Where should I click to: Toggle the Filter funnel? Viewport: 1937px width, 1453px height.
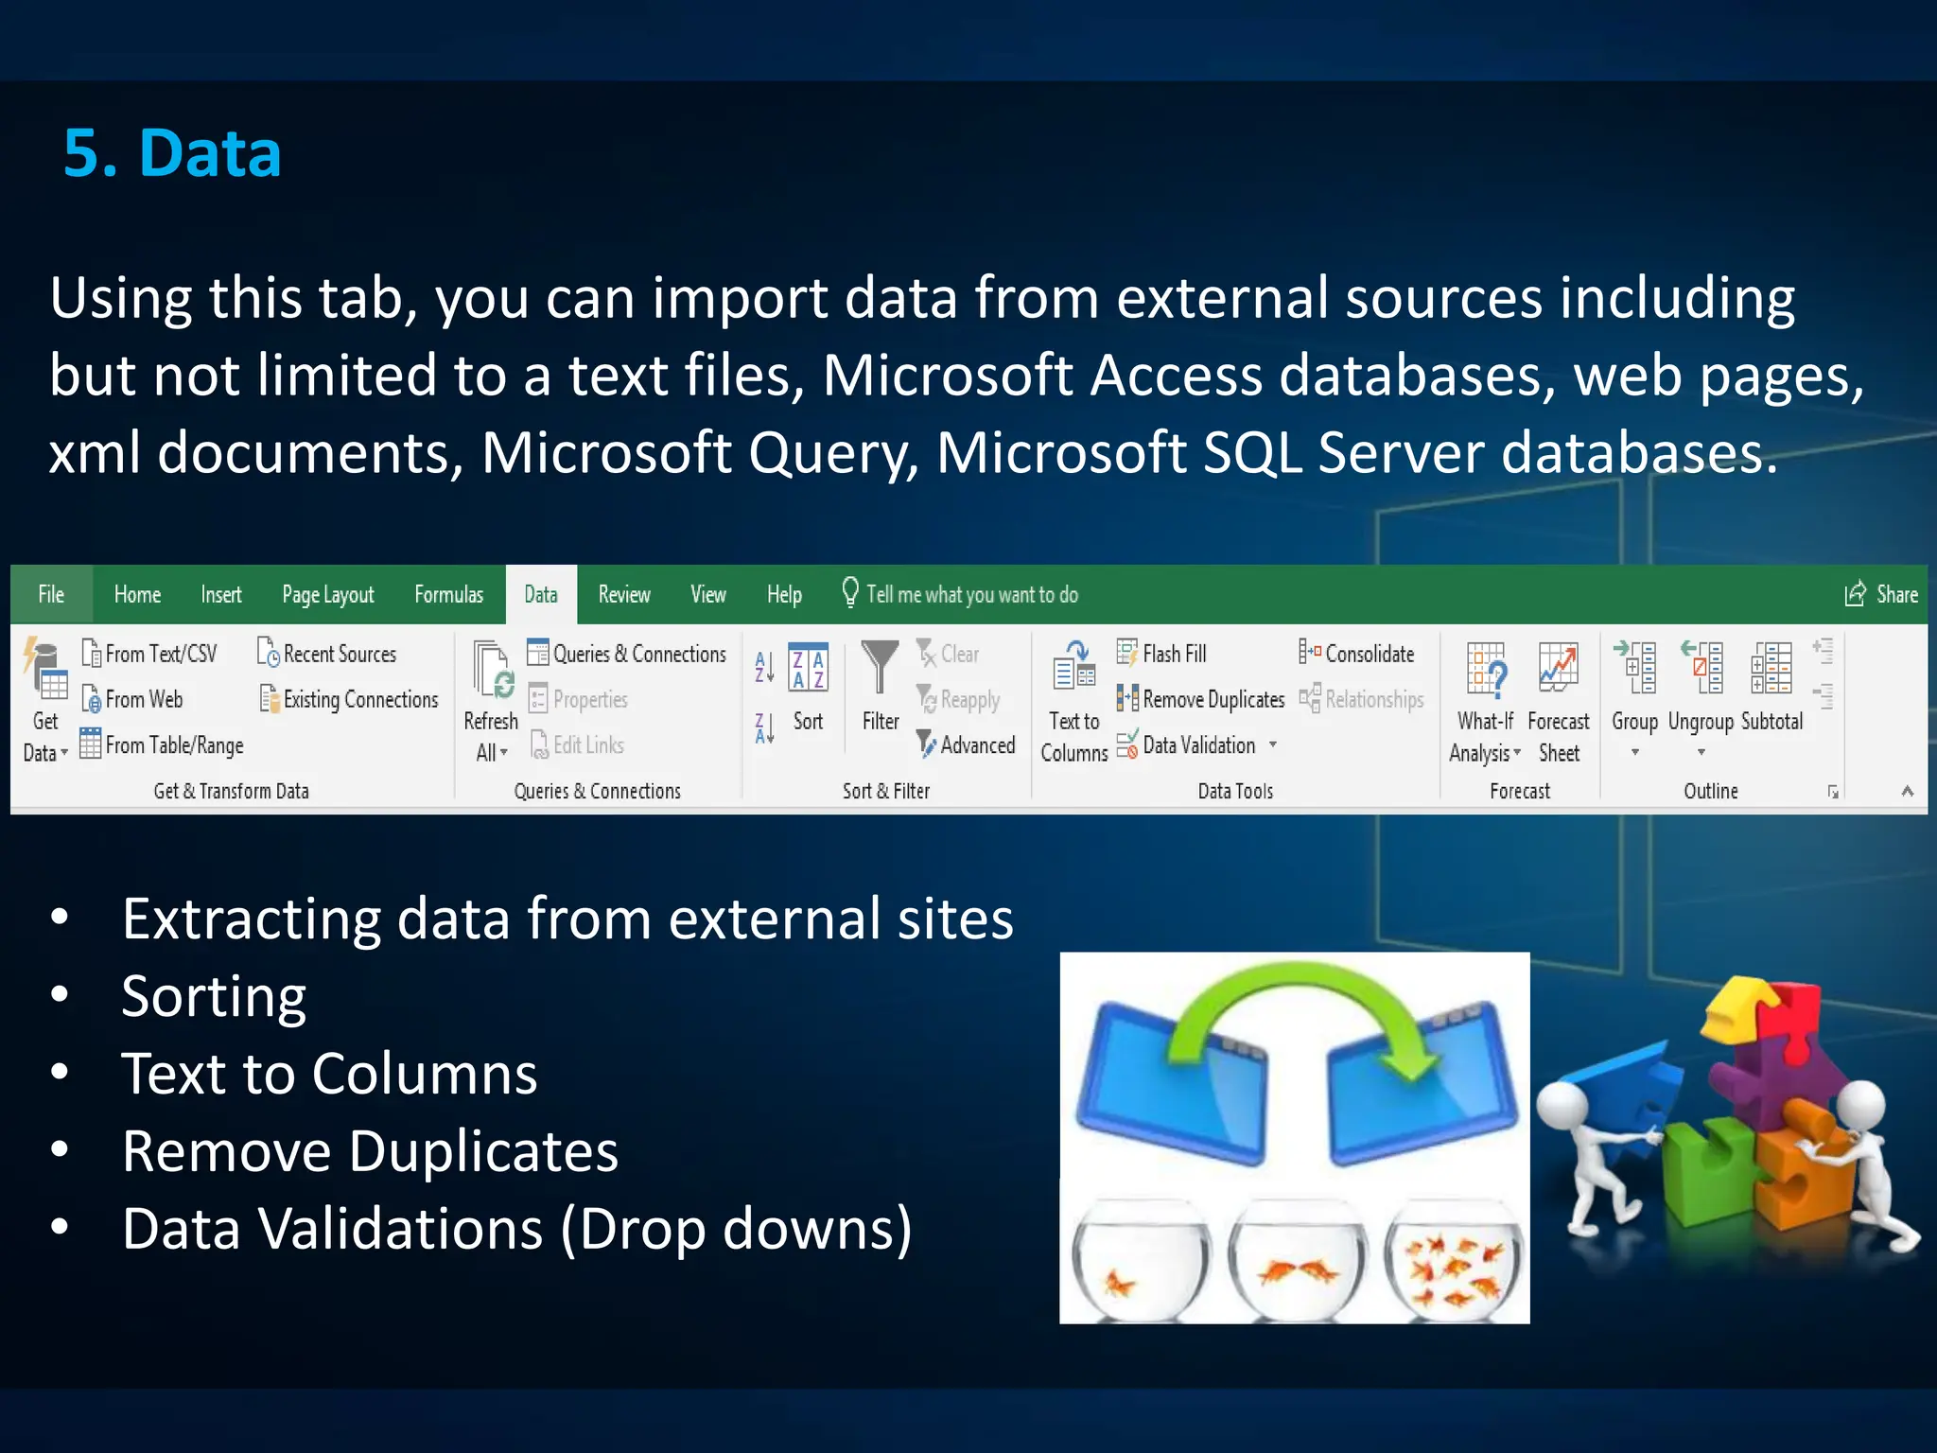(x=880, y=688)
